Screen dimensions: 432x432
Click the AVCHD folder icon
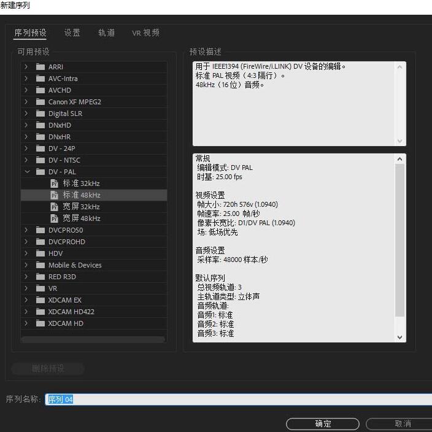click(x=40, y=90)
